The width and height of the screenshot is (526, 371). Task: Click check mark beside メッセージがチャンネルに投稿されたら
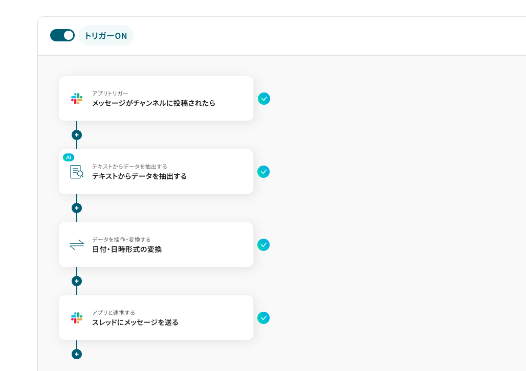click(x=264, y=99)
